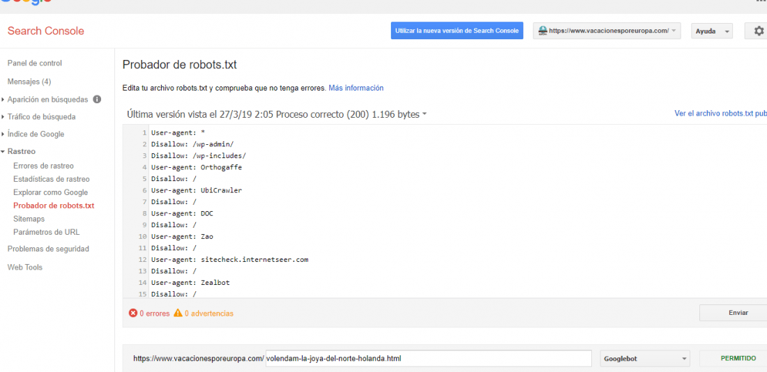Open Explorar como Google
Viewport: 767px width, 372px height.
50,192
